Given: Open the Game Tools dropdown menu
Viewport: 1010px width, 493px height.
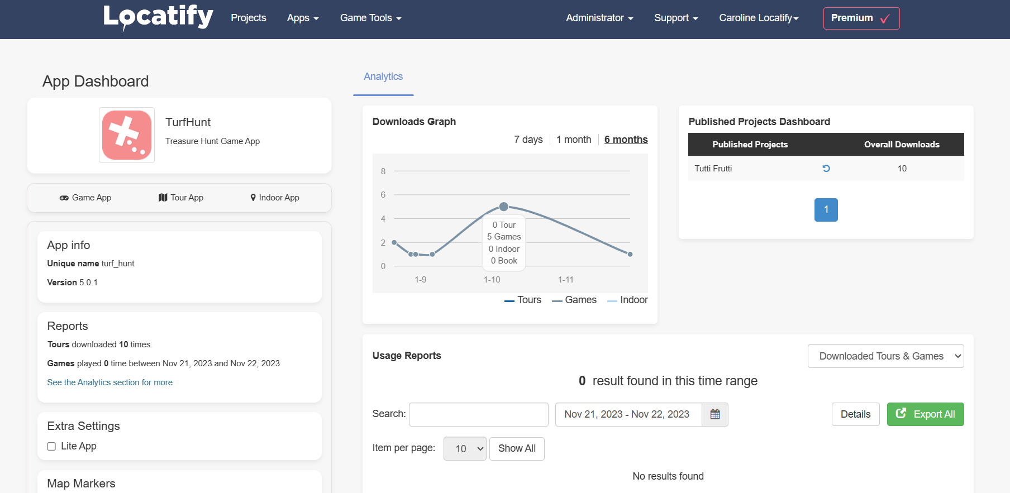Looking at the screenshot, I should (x=371, y=18).
